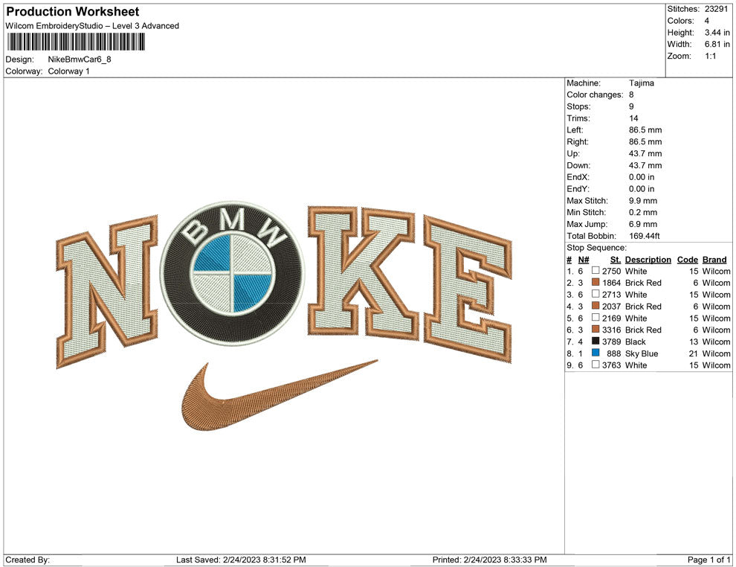The width and height of the screenshot is (736, 567).
Task: Select the Brick Red swatch for thread 2037
Action: click(595, 306)
